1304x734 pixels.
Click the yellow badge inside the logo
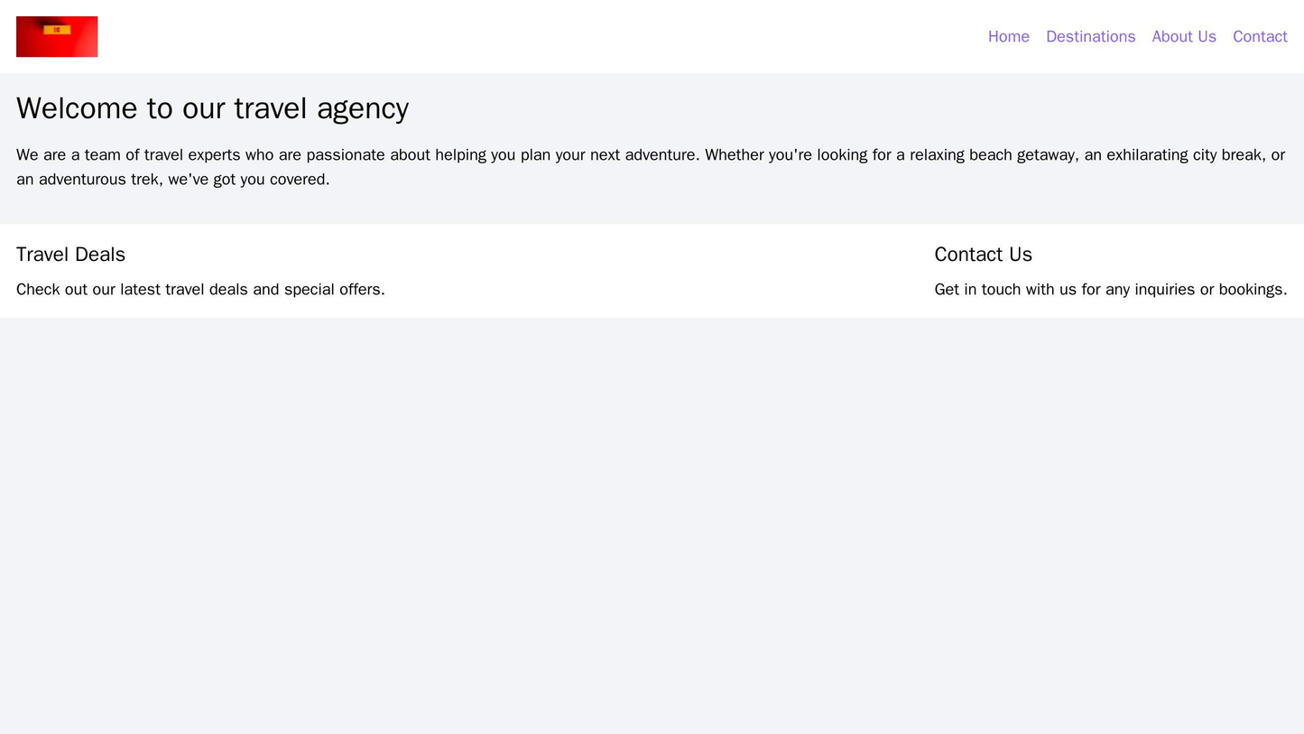click(x=57, y=30)
